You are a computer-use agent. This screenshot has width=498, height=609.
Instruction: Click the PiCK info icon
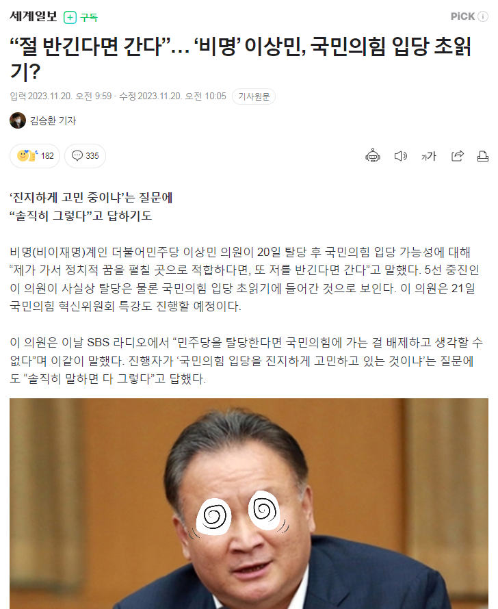[483, 16]
